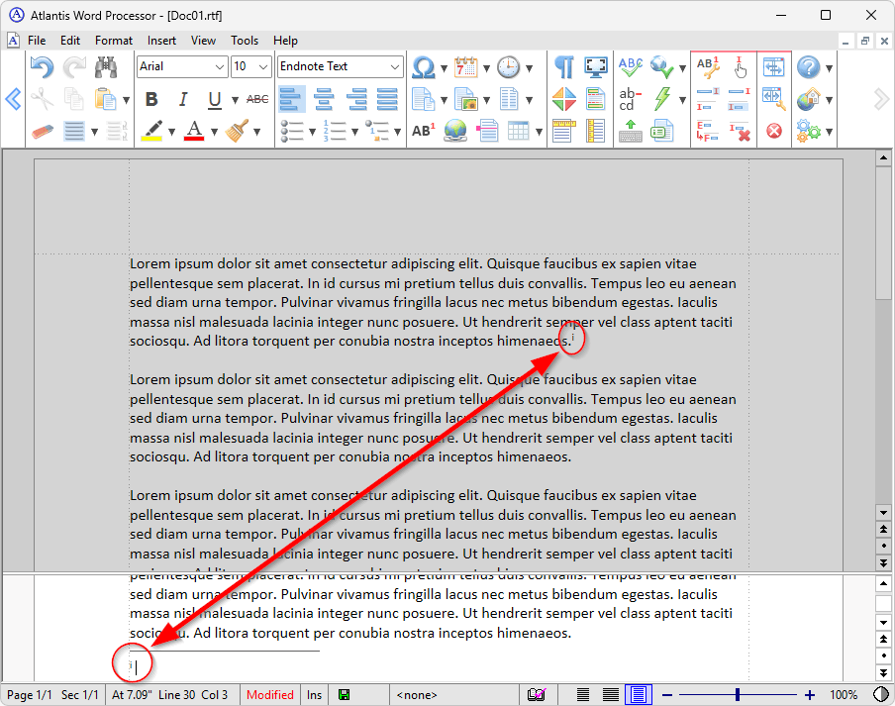Click the Paste clipboard icon
Viewport: 895px width, 706px height.
pos(106,99)
